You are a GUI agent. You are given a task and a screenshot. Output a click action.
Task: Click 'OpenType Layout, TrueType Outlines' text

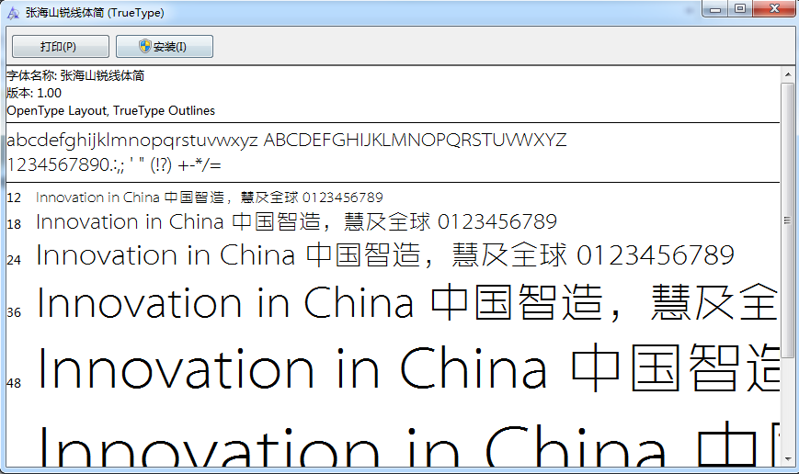tap(110, 110)
